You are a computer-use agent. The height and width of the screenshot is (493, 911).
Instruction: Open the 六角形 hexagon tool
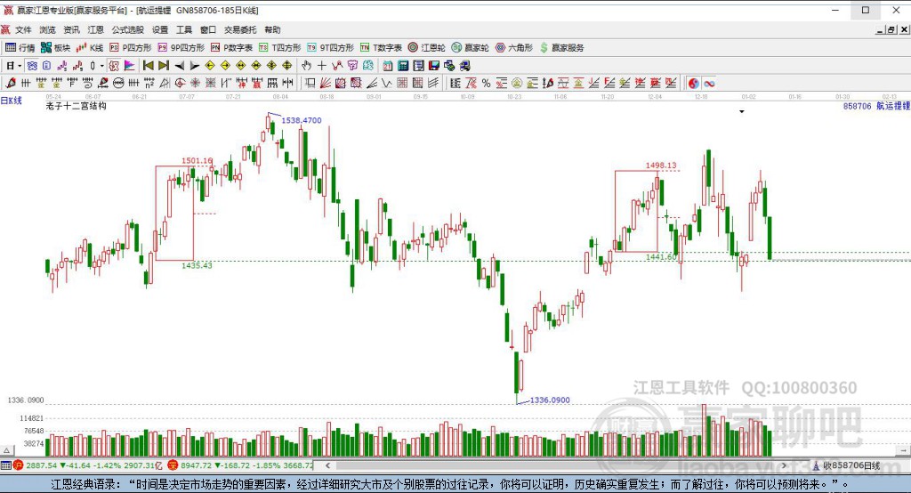click(513, 48)
